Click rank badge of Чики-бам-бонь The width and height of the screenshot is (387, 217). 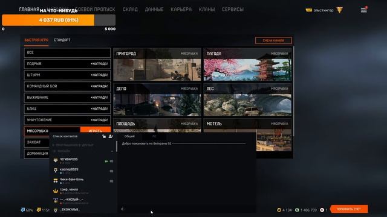(56, 181)
